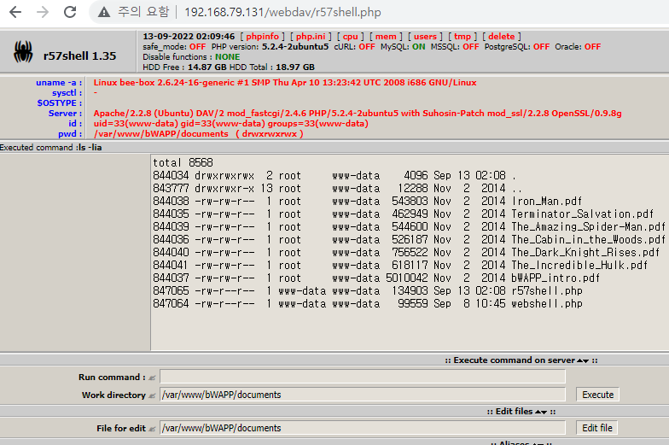Open the cpu info link
Image resolution: width=669 pixels, height=445 pixels.
[x=350, y=36]
